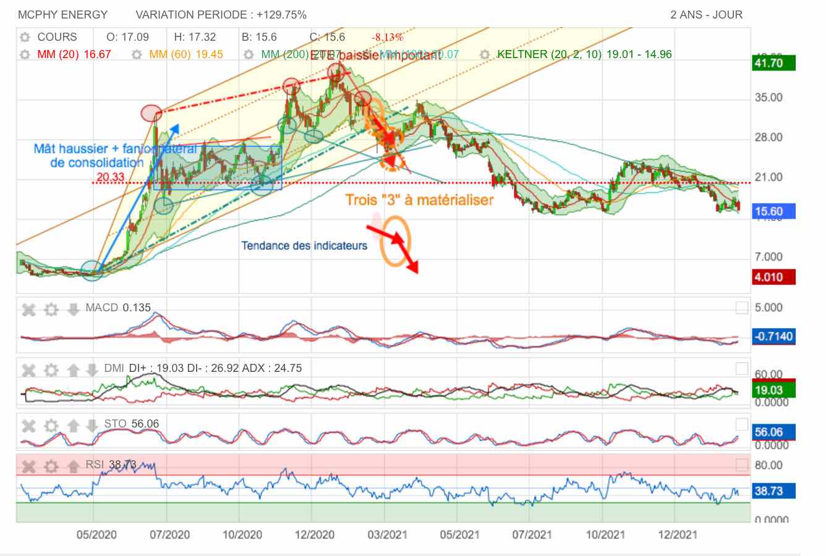Click the 07/2021 date on time axis
The width and height of the screenshot is (826, 556).
pos(532,534)
